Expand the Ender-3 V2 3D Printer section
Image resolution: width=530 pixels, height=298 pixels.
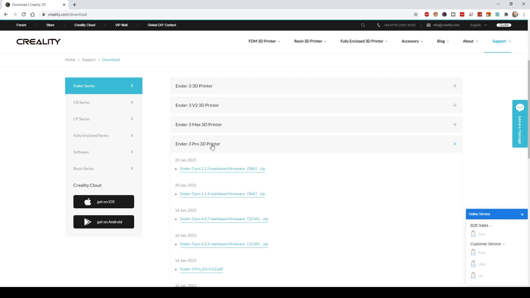click(454, 105)
